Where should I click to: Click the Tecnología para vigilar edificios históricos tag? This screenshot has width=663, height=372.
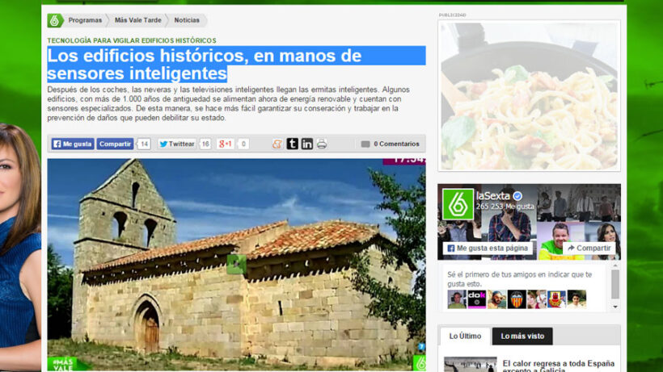click(x=132, y=40)
